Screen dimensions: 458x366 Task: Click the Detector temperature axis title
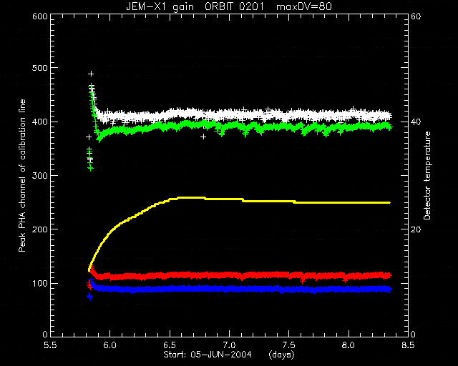[427, 176]
